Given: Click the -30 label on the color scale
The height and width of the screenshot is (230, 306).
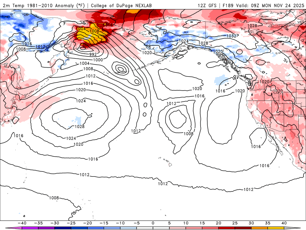Looking at the screenshot, I should click(55, 223).
